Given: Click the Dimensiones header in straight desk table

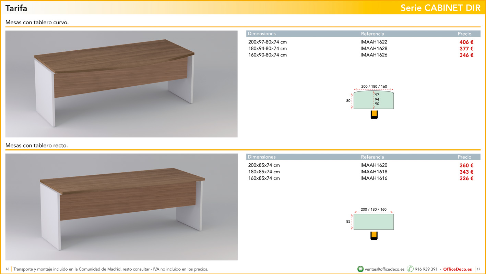Looking at the screenshot, I should pos(262,157).
